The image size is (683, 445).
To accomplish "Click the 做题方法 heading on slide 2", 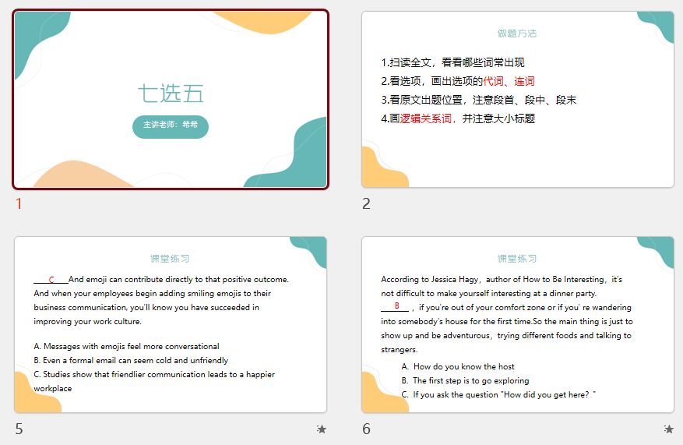I will [x=517, y=34].
